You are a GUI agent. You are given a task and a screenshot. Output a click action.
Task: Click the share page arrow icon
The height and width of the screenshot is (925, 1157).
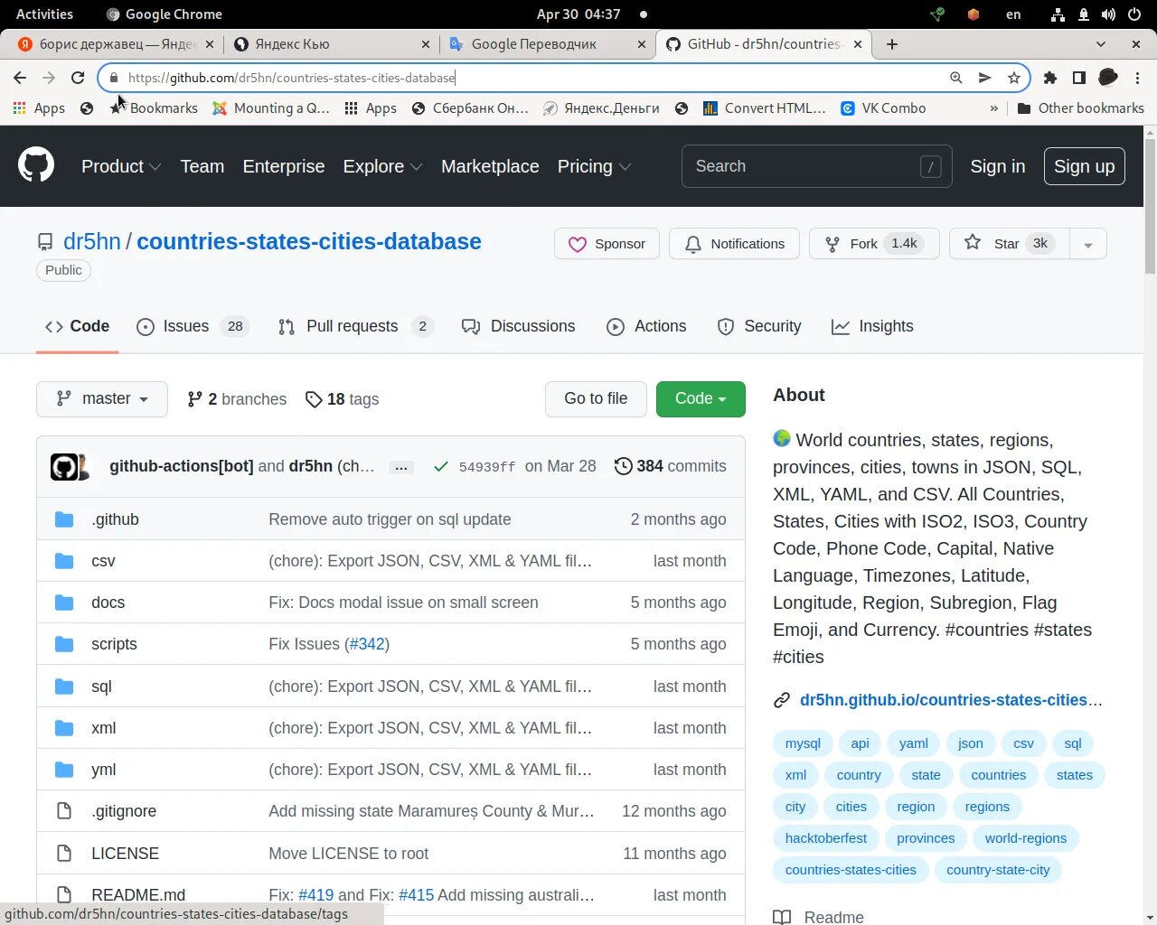tap(985, 78)
